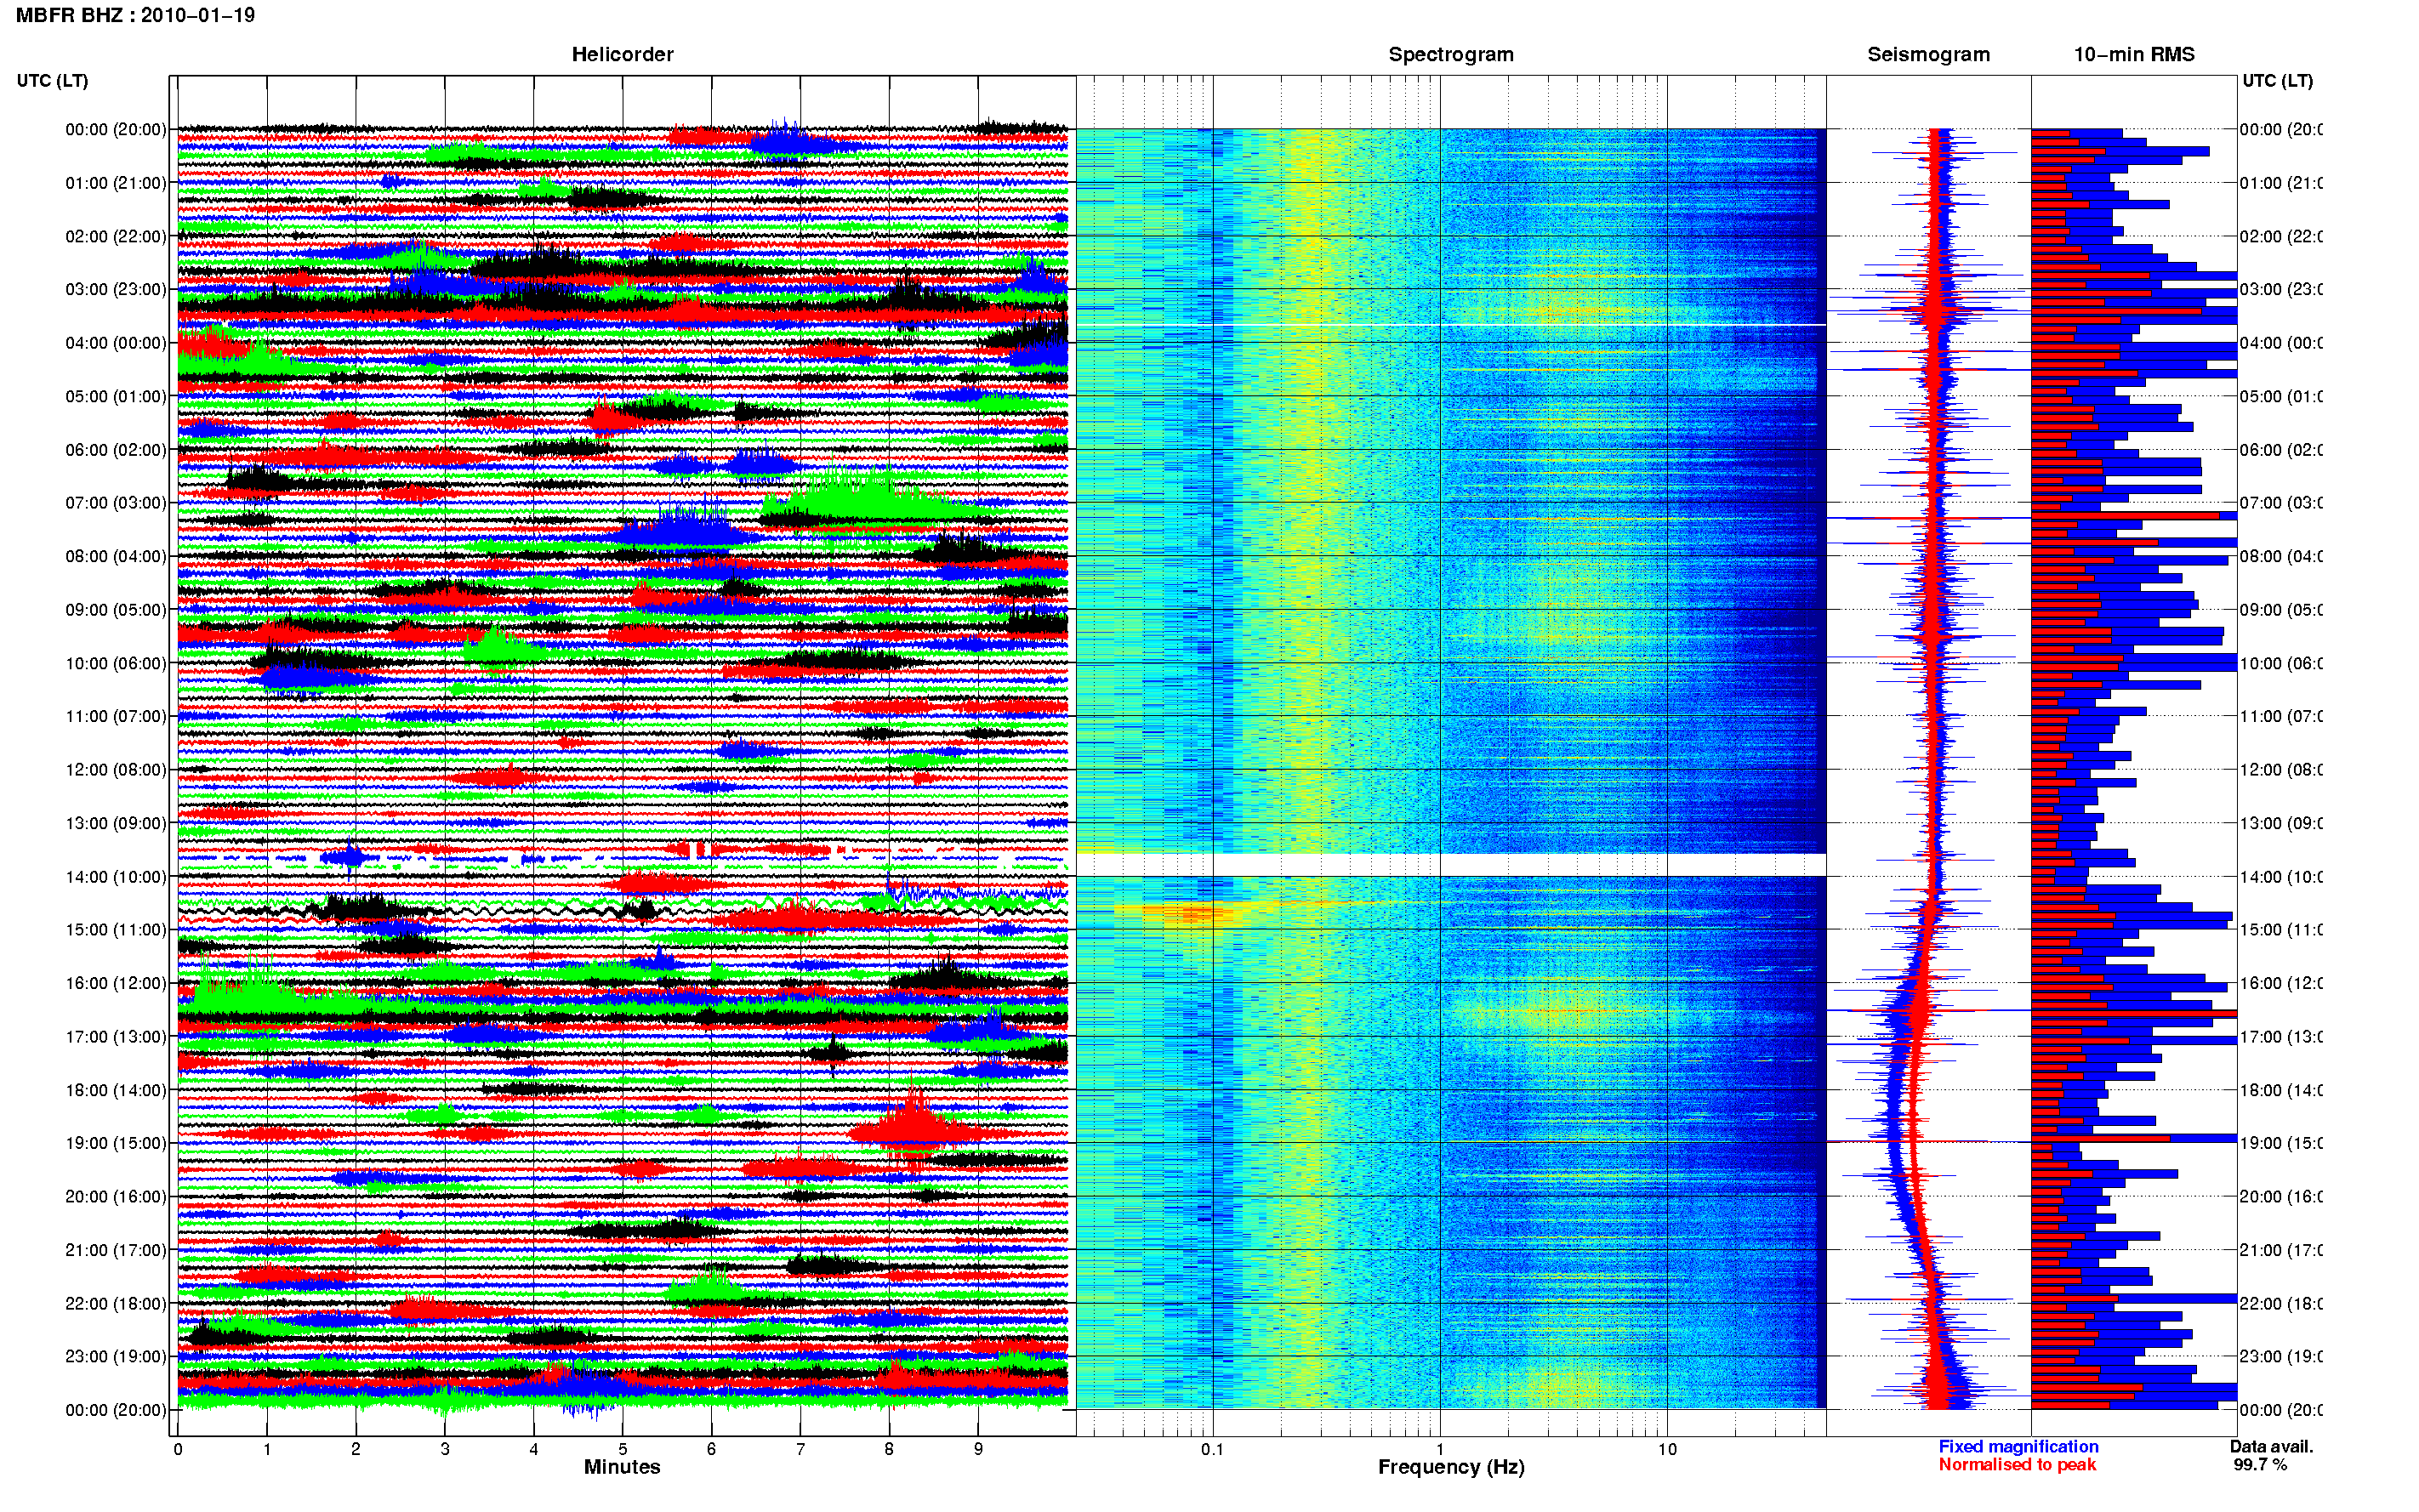Click the left time label '04:00 (00:00)'
The image size is (2419, 1512).
coord(116,343)
